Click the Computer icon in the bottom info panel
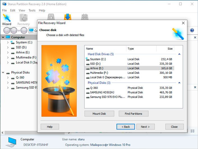The height and width of the screenshot is (149, 198). click(x=11, y=142)
